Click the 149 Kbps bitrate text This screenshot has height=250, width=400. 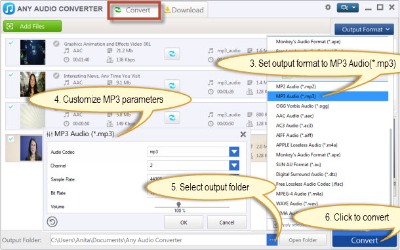tap(125, 124)
